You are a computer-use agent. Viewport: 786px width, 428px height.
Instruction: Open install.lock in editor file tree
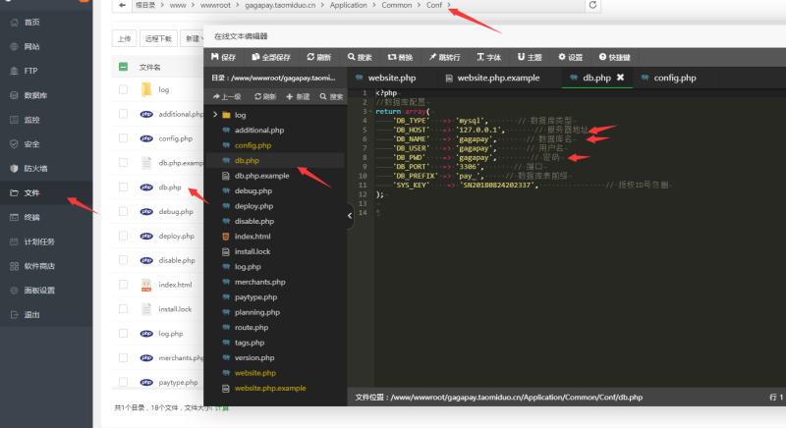tap(253, 251)
